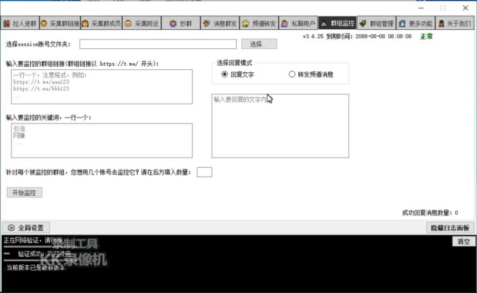Screen dimensions: 477x293
Task: Switch to 采集群链接 tab
Action: click(x=60, y=23)
